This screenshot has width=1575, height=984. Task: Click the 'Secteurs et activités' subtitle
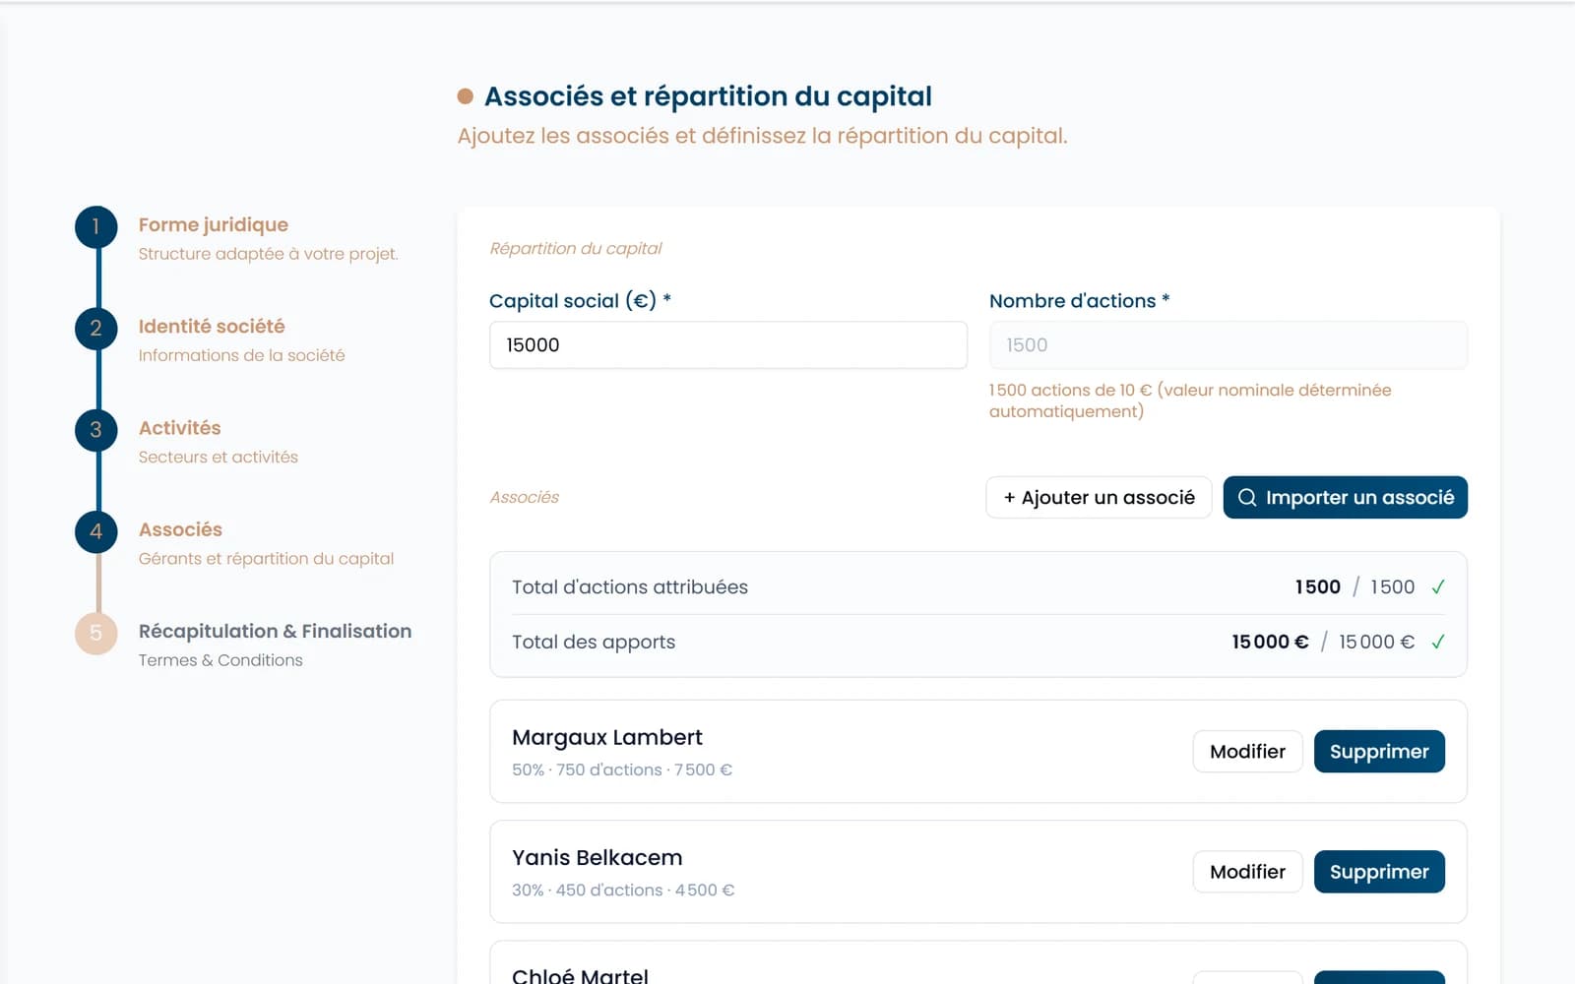219,458
